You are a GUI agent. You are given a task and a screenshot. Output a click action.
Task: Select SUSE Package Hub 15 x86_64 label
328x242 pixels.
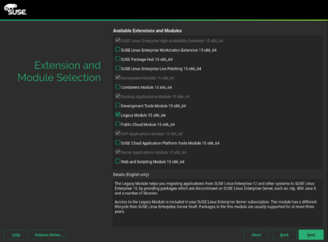tap(147, 60)
